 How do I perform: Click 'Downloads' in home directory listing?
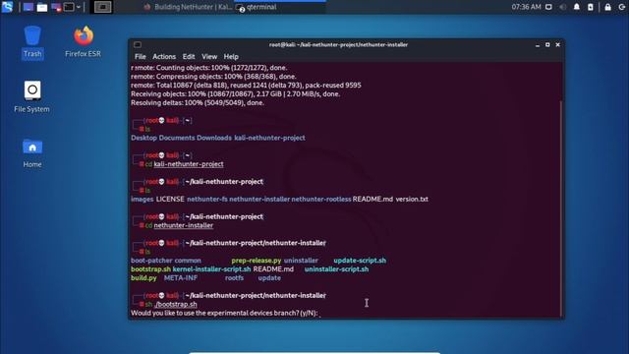click(214, 138)
